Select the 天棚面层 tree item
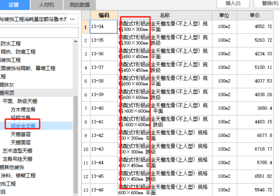Screen dimensions: 280x196 click(x=21, y=143)
